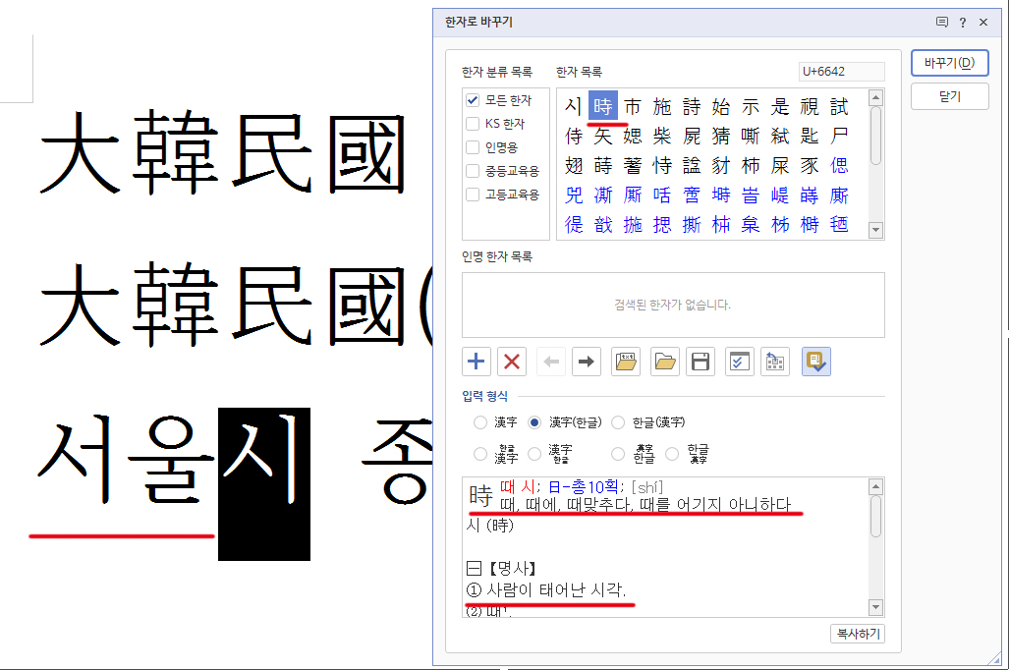Click the 바꾸기(D) button

[949, 63]
